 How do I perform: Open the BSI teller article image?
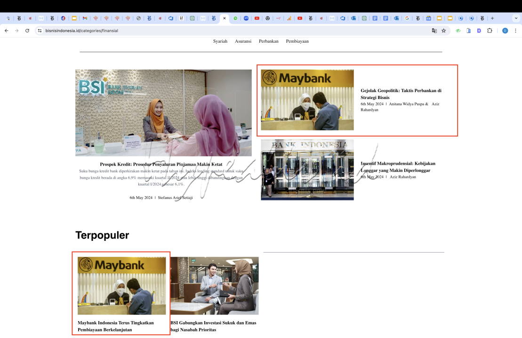click(163, 113)
